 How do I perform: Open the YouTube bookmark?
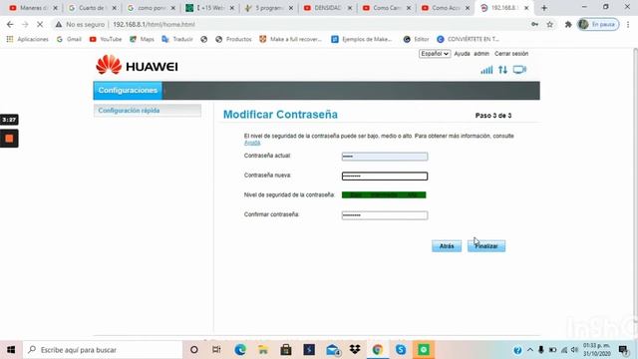[106, 39]
